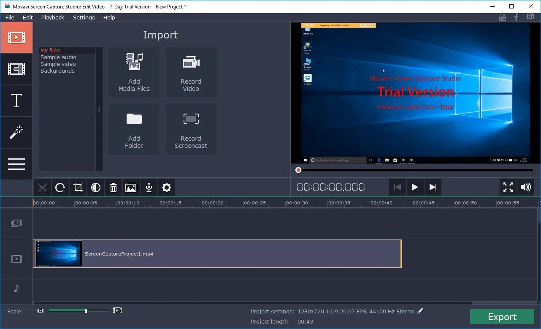The image size is (541, 329).
Task: Open the Edit menu
Action: (x=28, y=17)
